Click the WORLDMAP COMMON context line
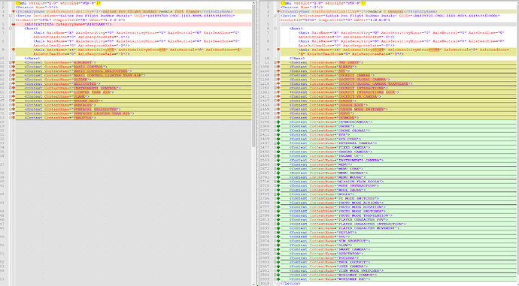The image size is (519, 286). tap(399, 275)
